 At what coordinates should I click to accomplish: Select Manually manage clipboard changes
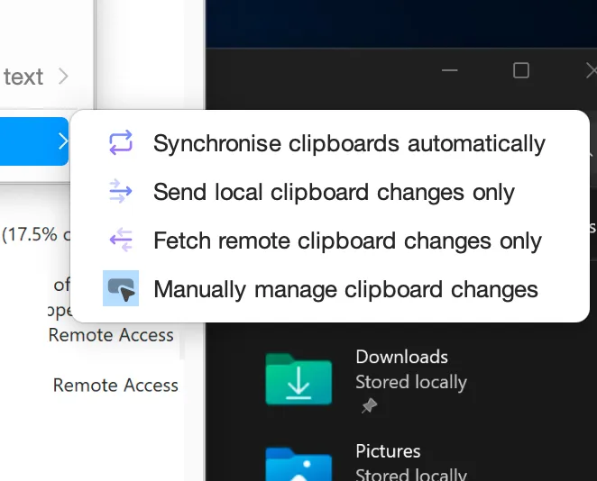pos(330,289)
